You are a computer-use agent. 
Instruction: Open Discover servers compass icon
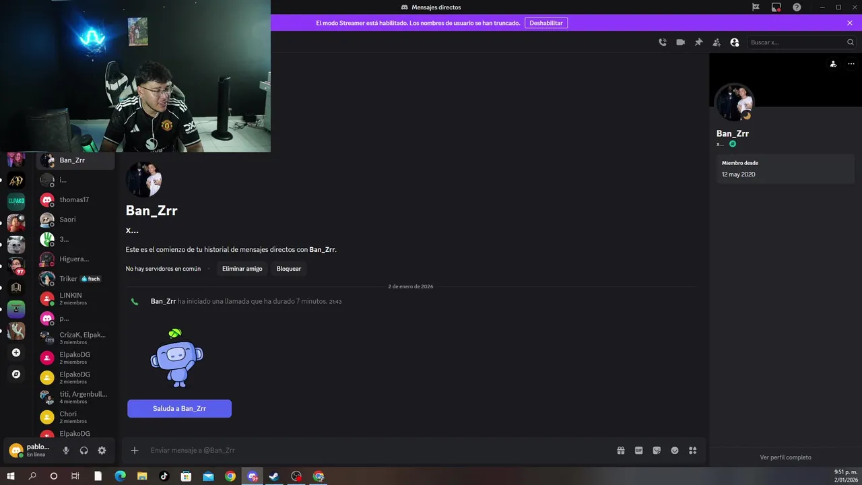click(16, 374)
